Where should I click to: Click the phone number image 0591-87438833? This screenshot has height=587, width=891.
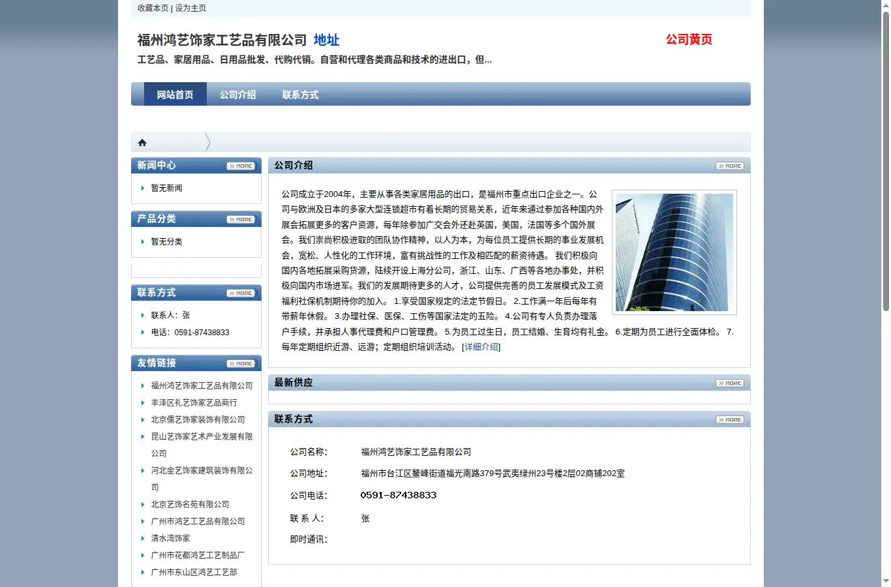[x=399, y=495]
